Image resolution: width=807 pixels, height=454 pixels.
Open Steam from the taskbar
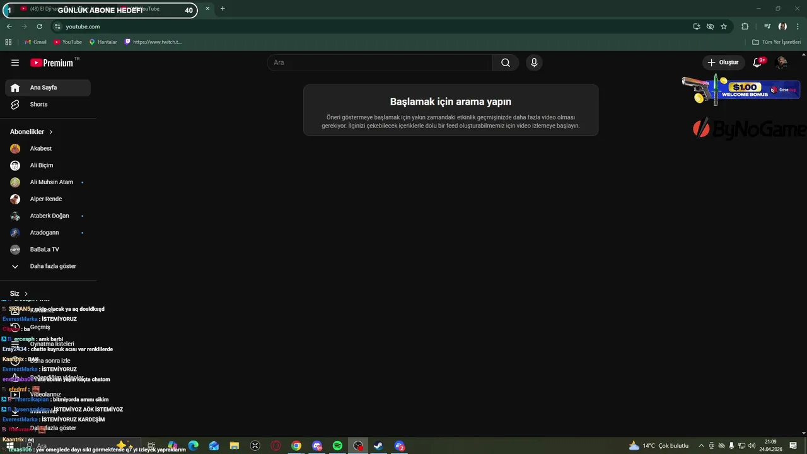click(378, 446)
